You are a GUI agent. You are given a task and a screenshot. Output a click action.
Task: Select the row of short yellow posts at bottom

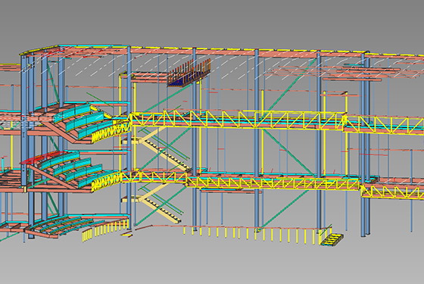click(251, 234)
